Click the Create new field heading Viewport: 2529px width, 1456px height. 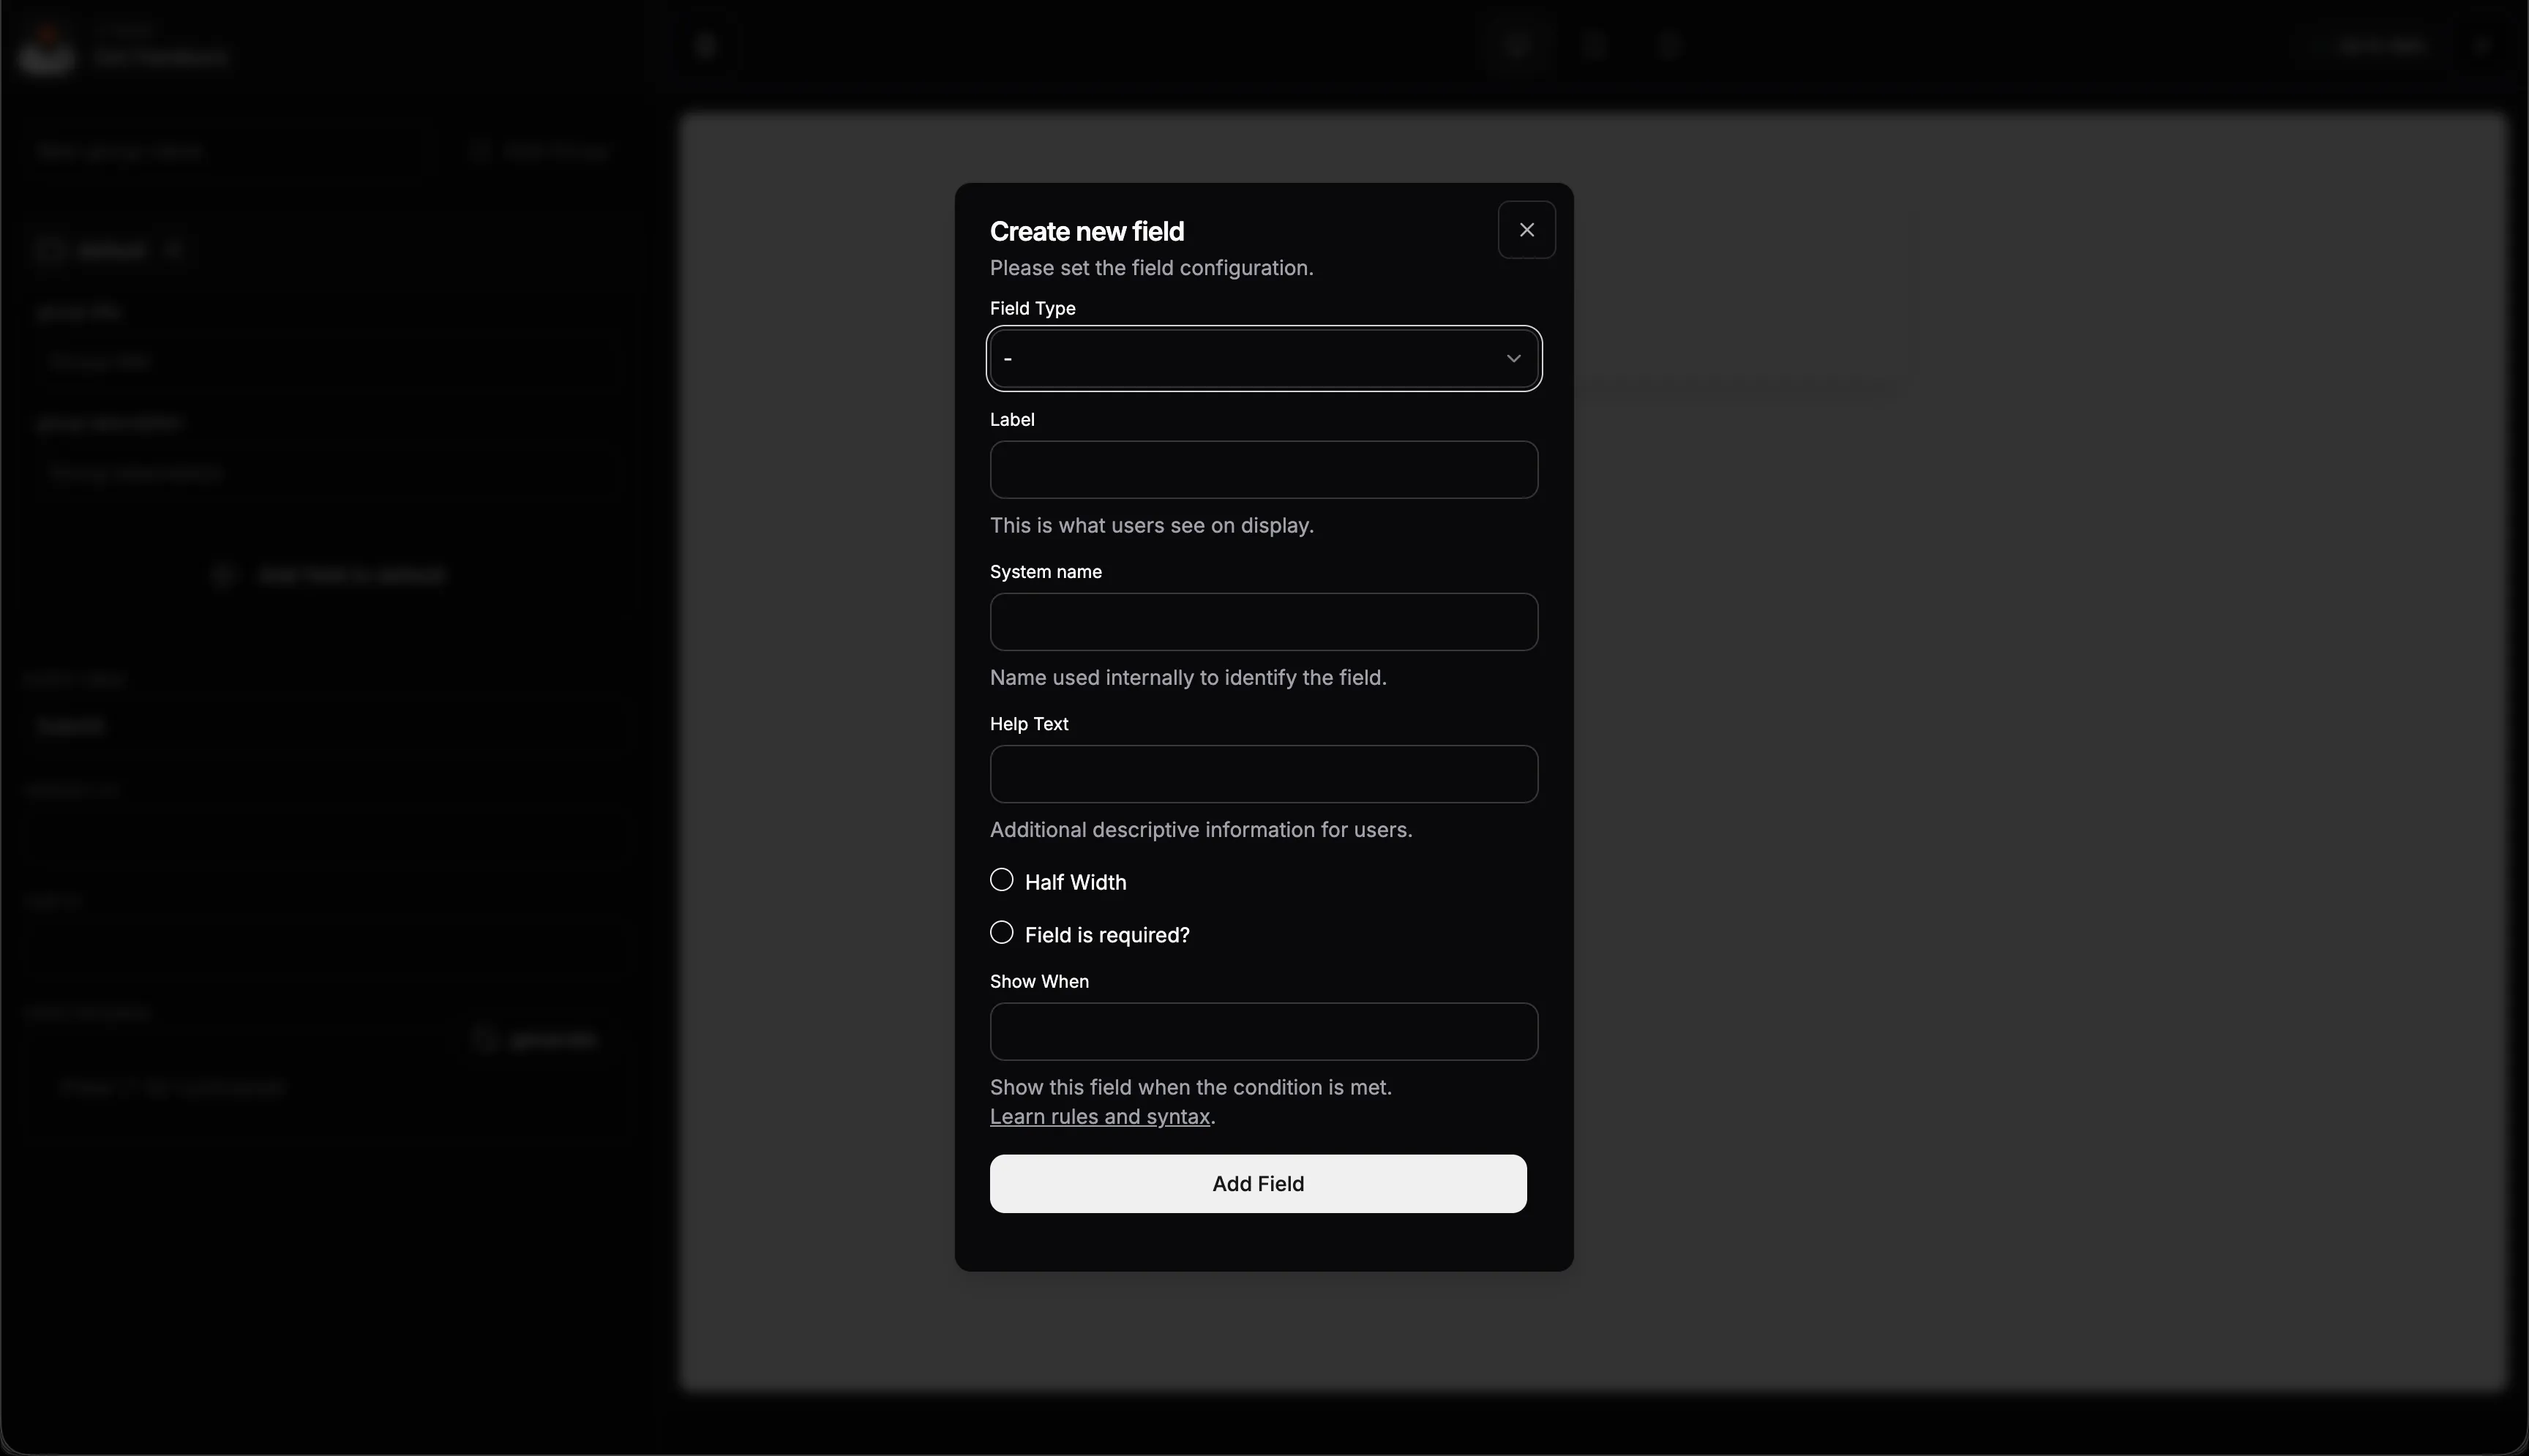click(1086, 232)
